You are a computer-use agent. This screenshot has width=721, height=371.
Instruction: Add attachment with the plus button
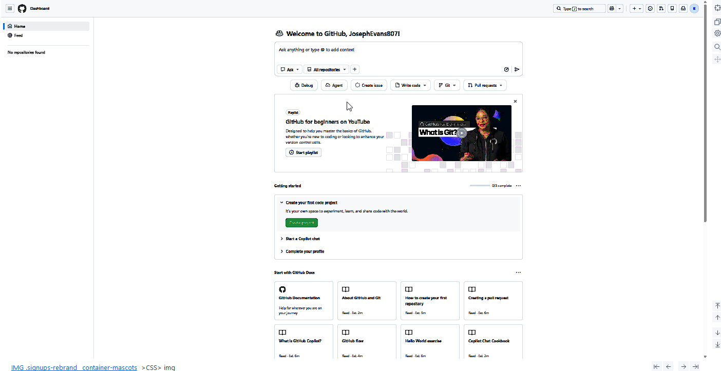tap(354, 69)
